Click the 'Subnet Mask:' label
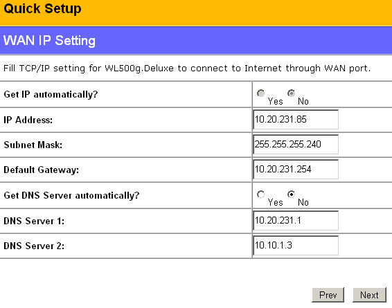The width and height of the screenshot is (392, 308). click(33, 145)
